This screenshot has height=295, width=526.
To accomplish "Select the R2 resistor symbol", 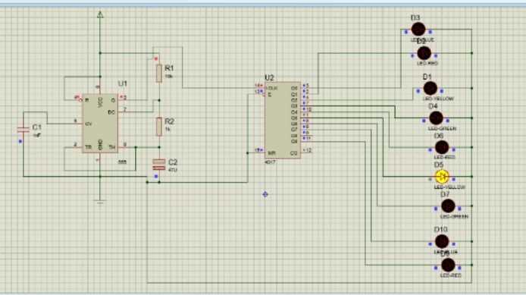I will point(159,127).
